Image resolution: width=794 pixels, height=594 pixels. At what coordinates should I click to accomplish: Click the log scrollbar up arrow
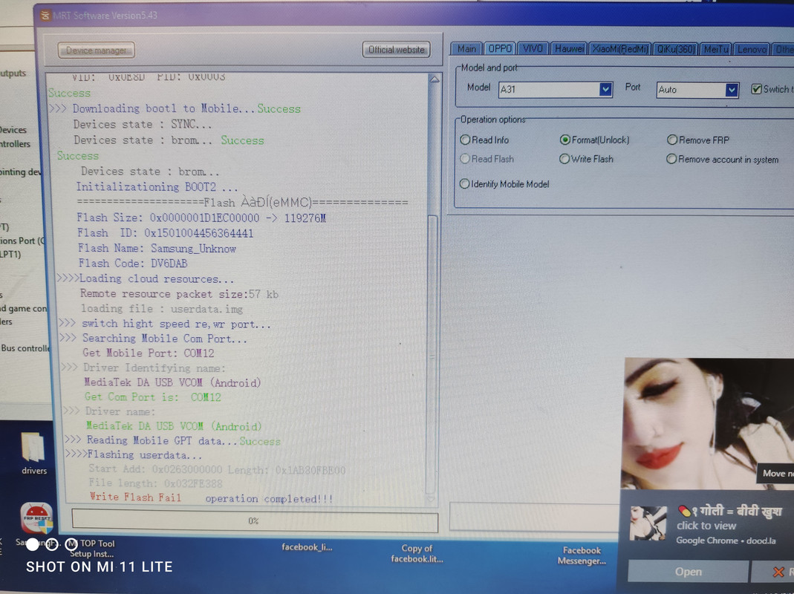coord(434,79)
